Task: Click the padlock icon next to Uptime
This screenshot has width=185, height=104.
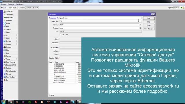Action: coord(184,8)
